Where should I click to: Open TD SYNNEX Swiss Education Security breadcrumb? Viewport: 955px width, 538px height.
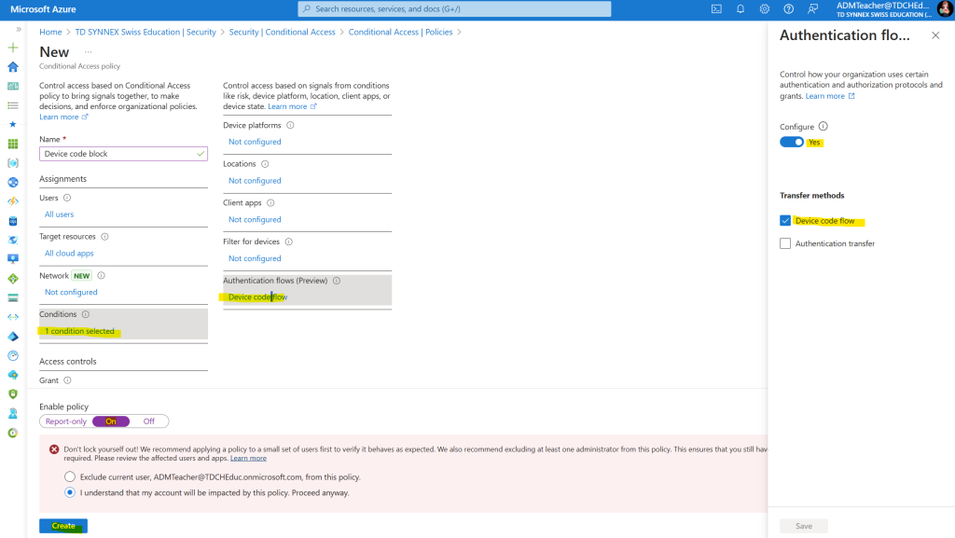145,33
